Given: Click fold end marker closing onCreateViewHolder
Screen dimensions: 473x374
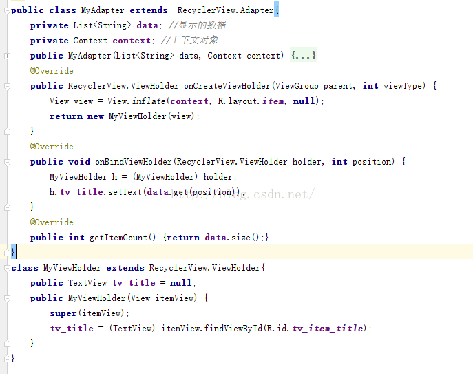Looking at the screenshot, I should (7, 132).
